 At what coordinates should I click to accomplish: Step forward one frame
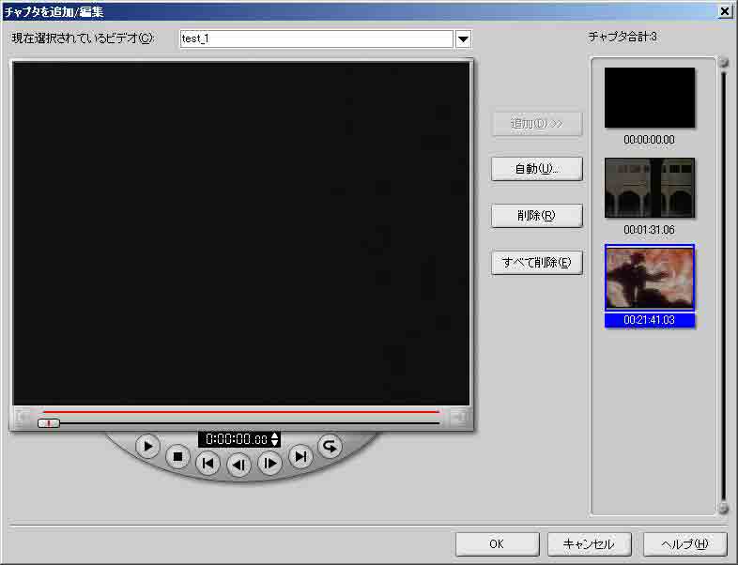269,464
